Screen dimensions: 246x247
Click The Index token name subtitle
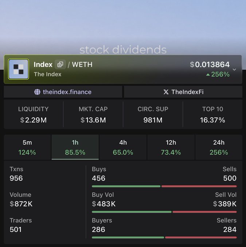(x=48, y=74)
